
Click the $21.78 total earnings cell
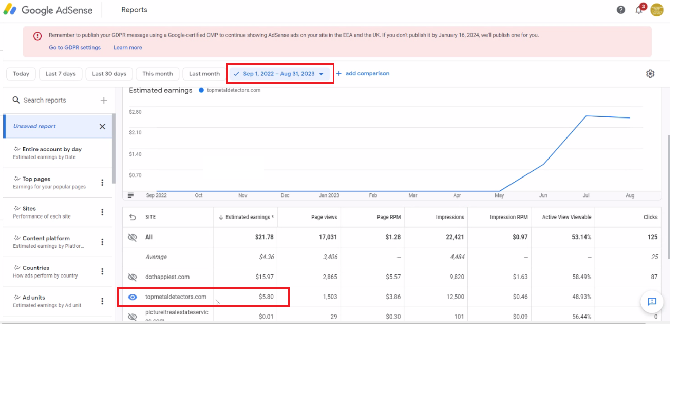(264, 237)
